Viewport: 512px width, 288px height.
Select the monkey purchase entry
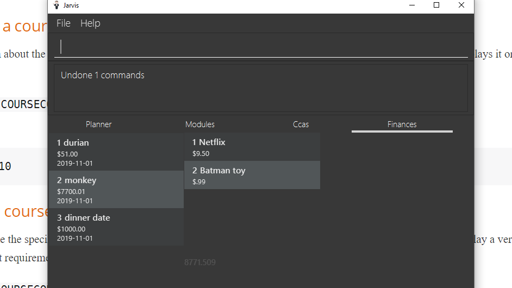(x=116, y=190)
